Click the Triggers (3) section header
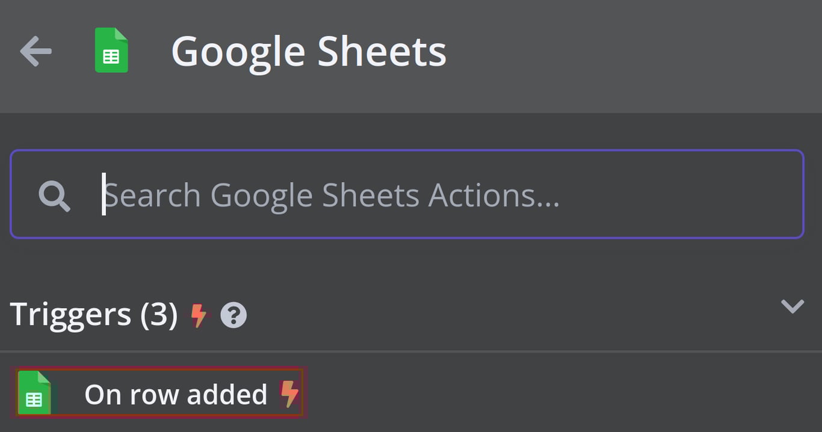 pos(93,313)
